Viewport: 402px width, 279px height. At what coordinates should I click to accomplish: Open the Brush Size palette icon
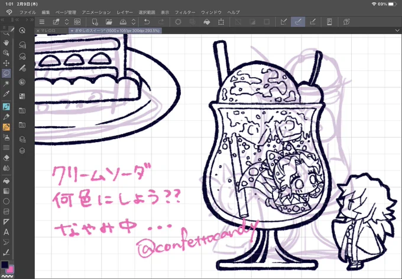(22, 68)
